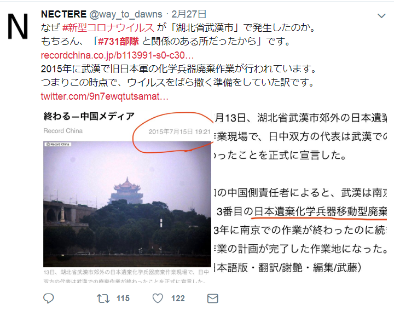Click the 122 likes count
This screenshot has height=310, width=394.
[178, 298]
